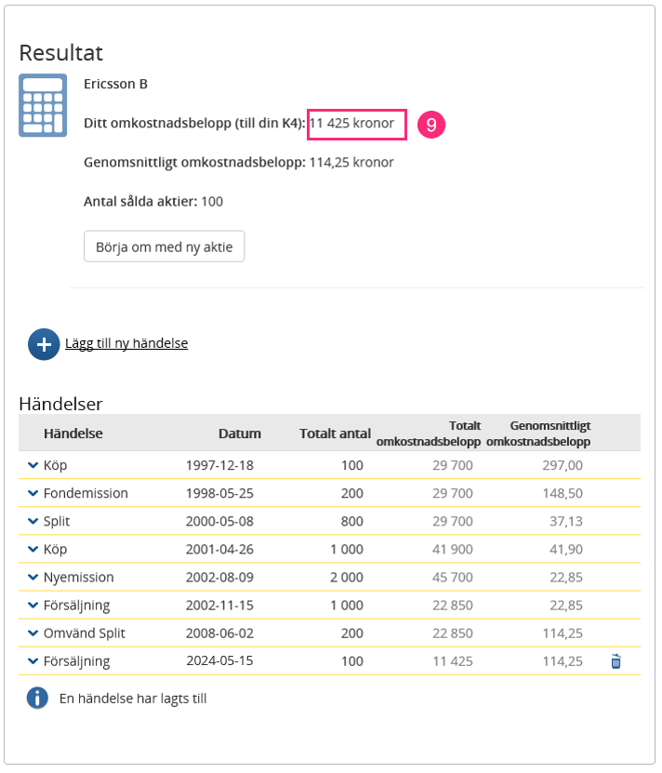
Task: Click the blue info icon
Action: (x=37, y=698)
